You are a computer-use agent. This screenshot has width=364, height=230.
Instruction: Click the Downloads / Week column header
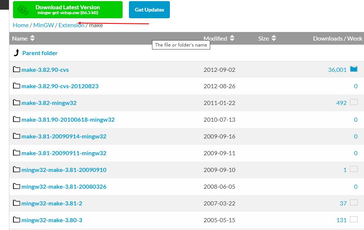[338, 38]
